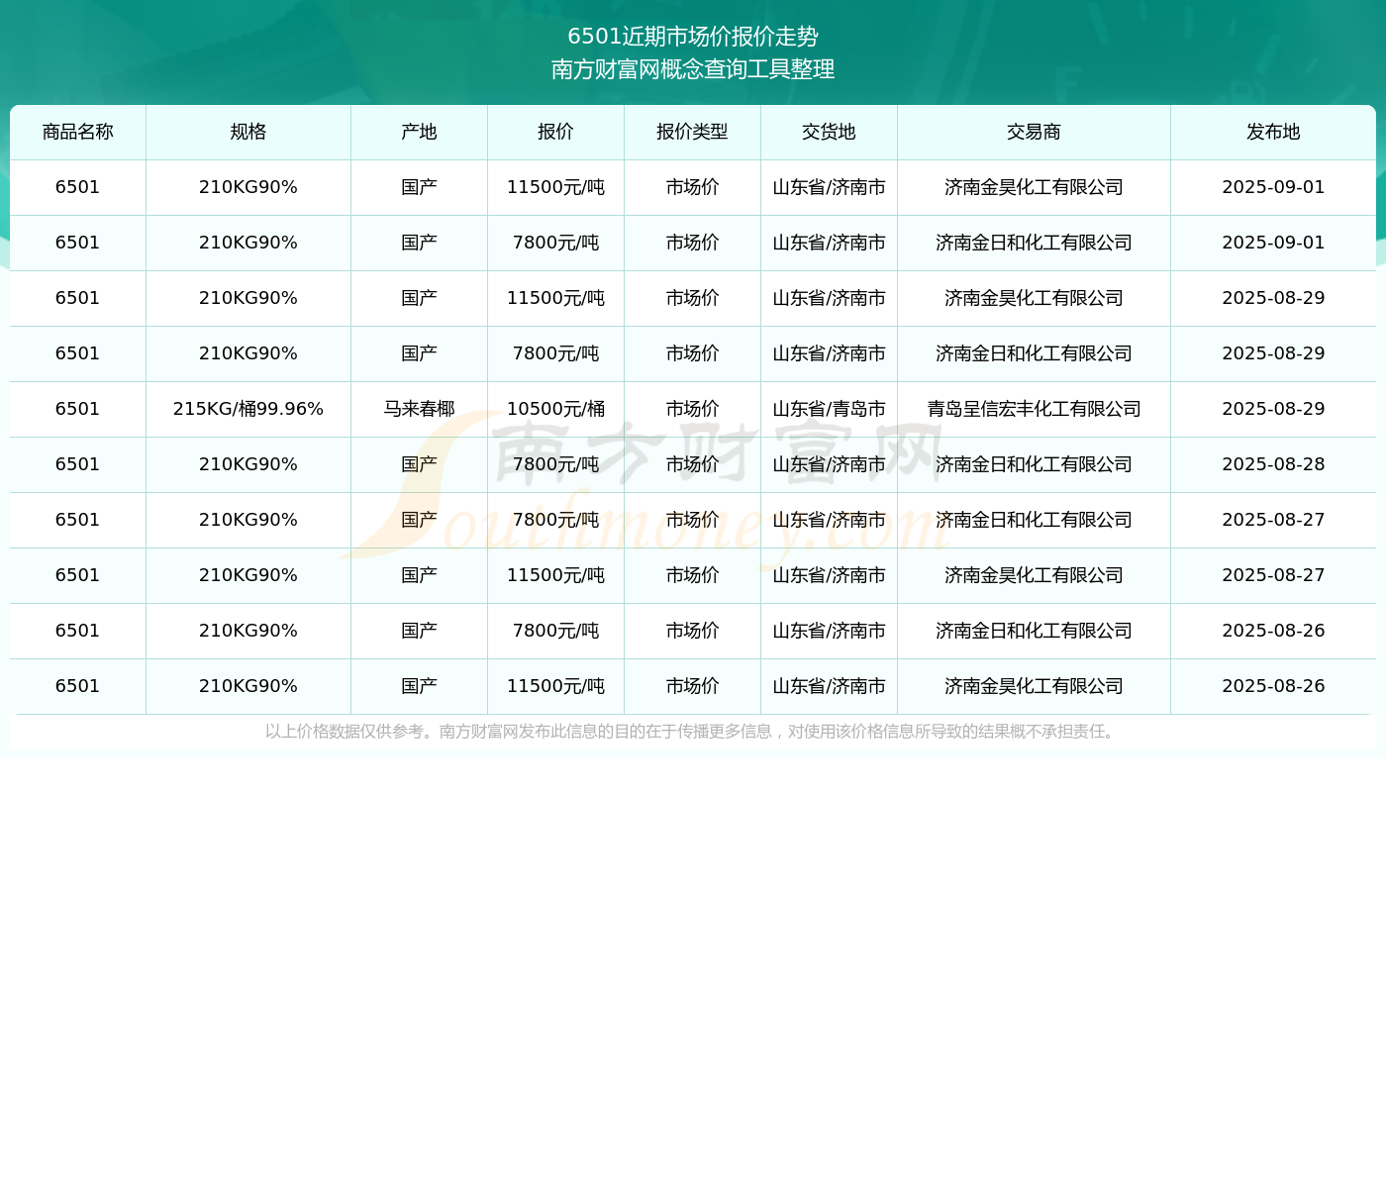Click the 2025-08-26 date of the 7800元/吨 row
The height and width of the screenshot is (1193, 1386).
pos(1274,631)
